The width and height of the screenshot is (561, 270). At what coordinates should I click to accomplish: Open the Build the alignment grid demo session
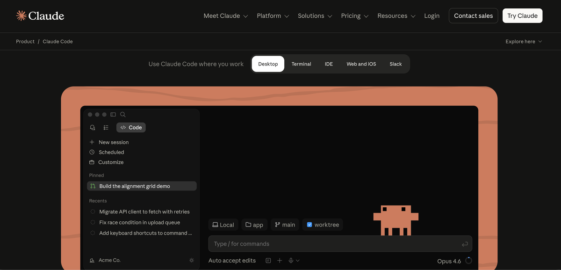point(142,186)
